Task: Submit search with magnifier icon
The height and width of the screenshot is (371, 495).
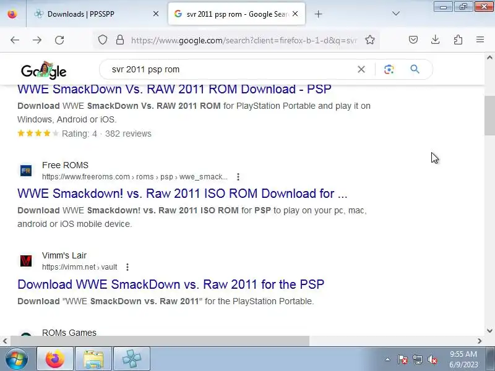Action: 415,69
